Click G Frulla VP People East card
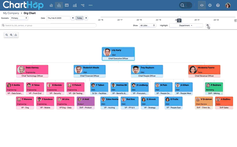The height and width of the screenshot is (147, 237). [173, 103]
